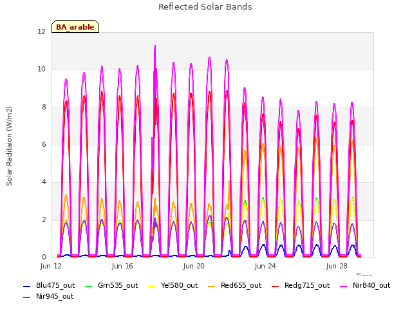Toggle the Grn535_out legend entry

coord(111,285)
